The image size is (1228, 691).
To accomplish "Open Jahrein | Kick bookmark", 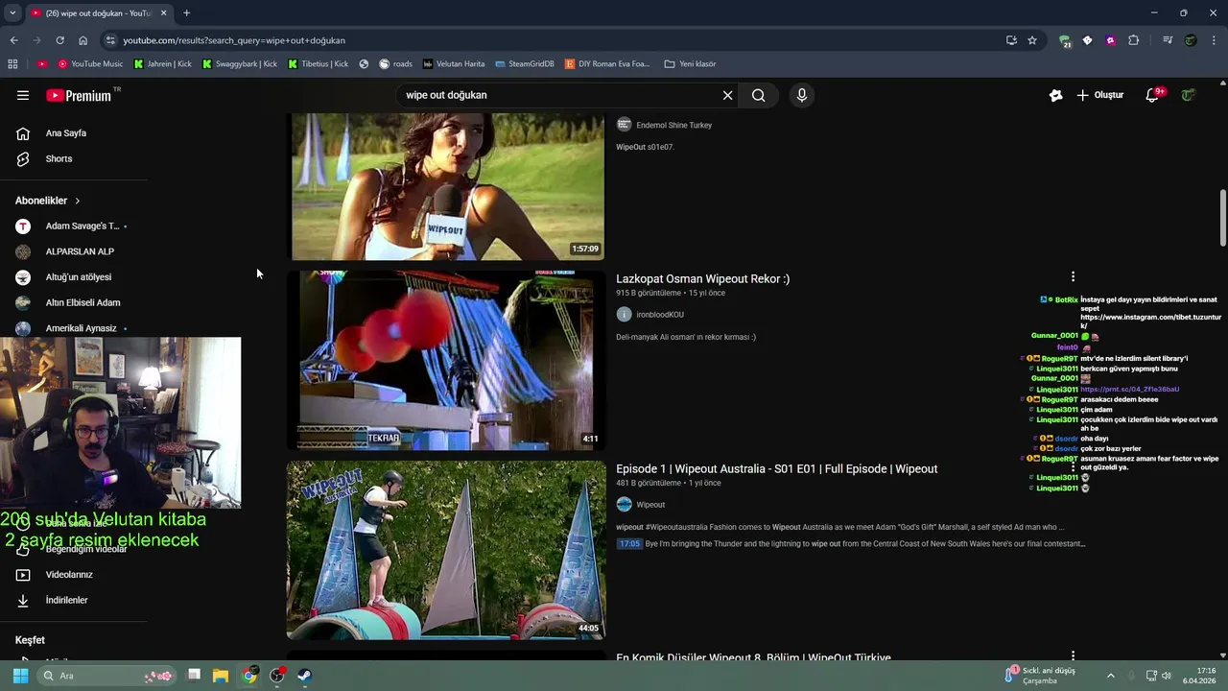I will (x=162, y=64).
